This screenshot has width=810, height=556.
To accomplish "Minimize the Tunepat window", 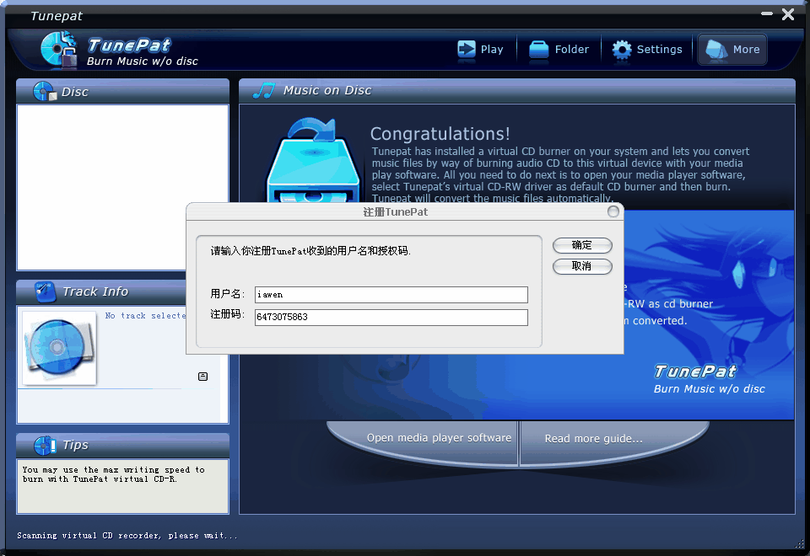I will (767, 14).
